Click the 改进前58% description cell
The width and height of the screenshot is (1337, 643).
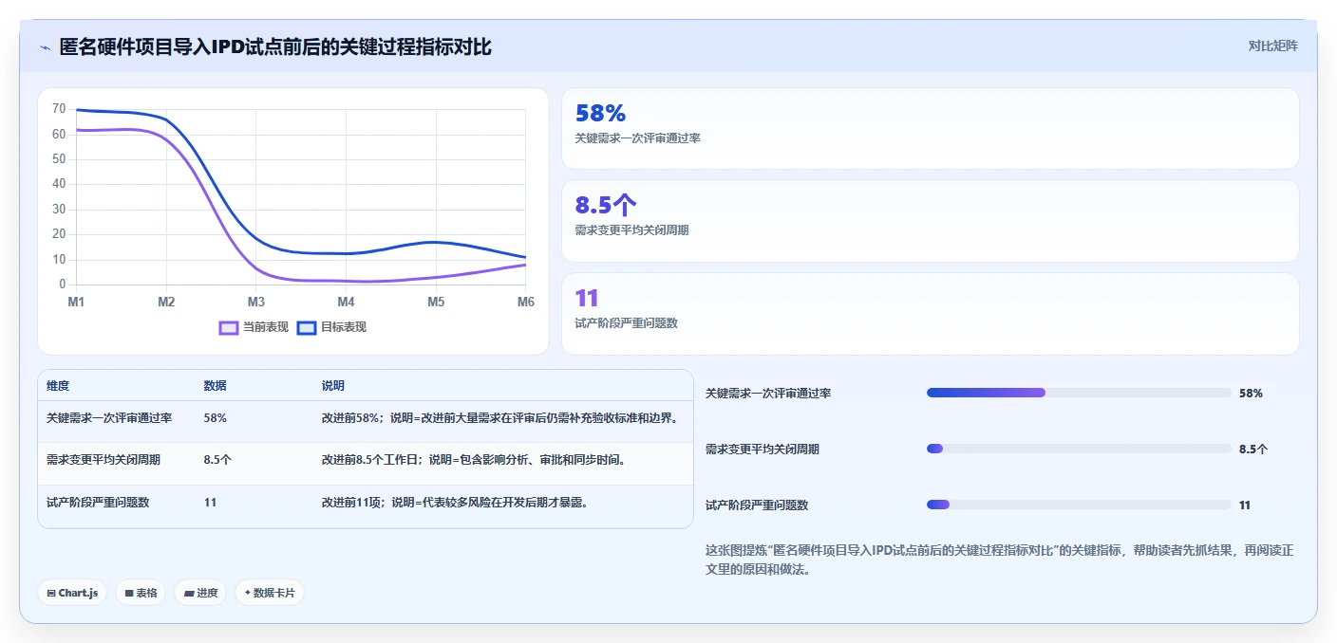499,417
